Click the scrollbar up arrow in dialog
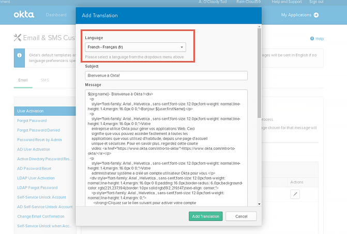 click(259, 26)
